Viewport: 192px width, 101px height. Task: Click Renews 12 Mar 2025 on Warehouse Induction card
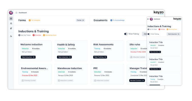pyautogui.click(x=66, y=75)
